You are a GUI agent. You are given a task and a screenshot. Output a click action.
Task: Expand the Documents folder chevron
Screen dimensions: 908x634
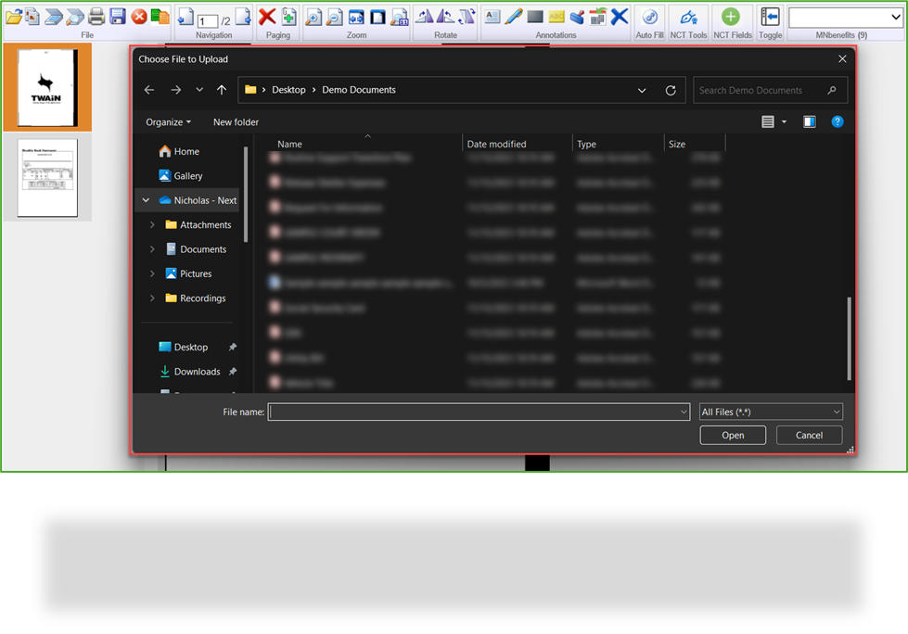pyautogui.click(x=152, y=249)
